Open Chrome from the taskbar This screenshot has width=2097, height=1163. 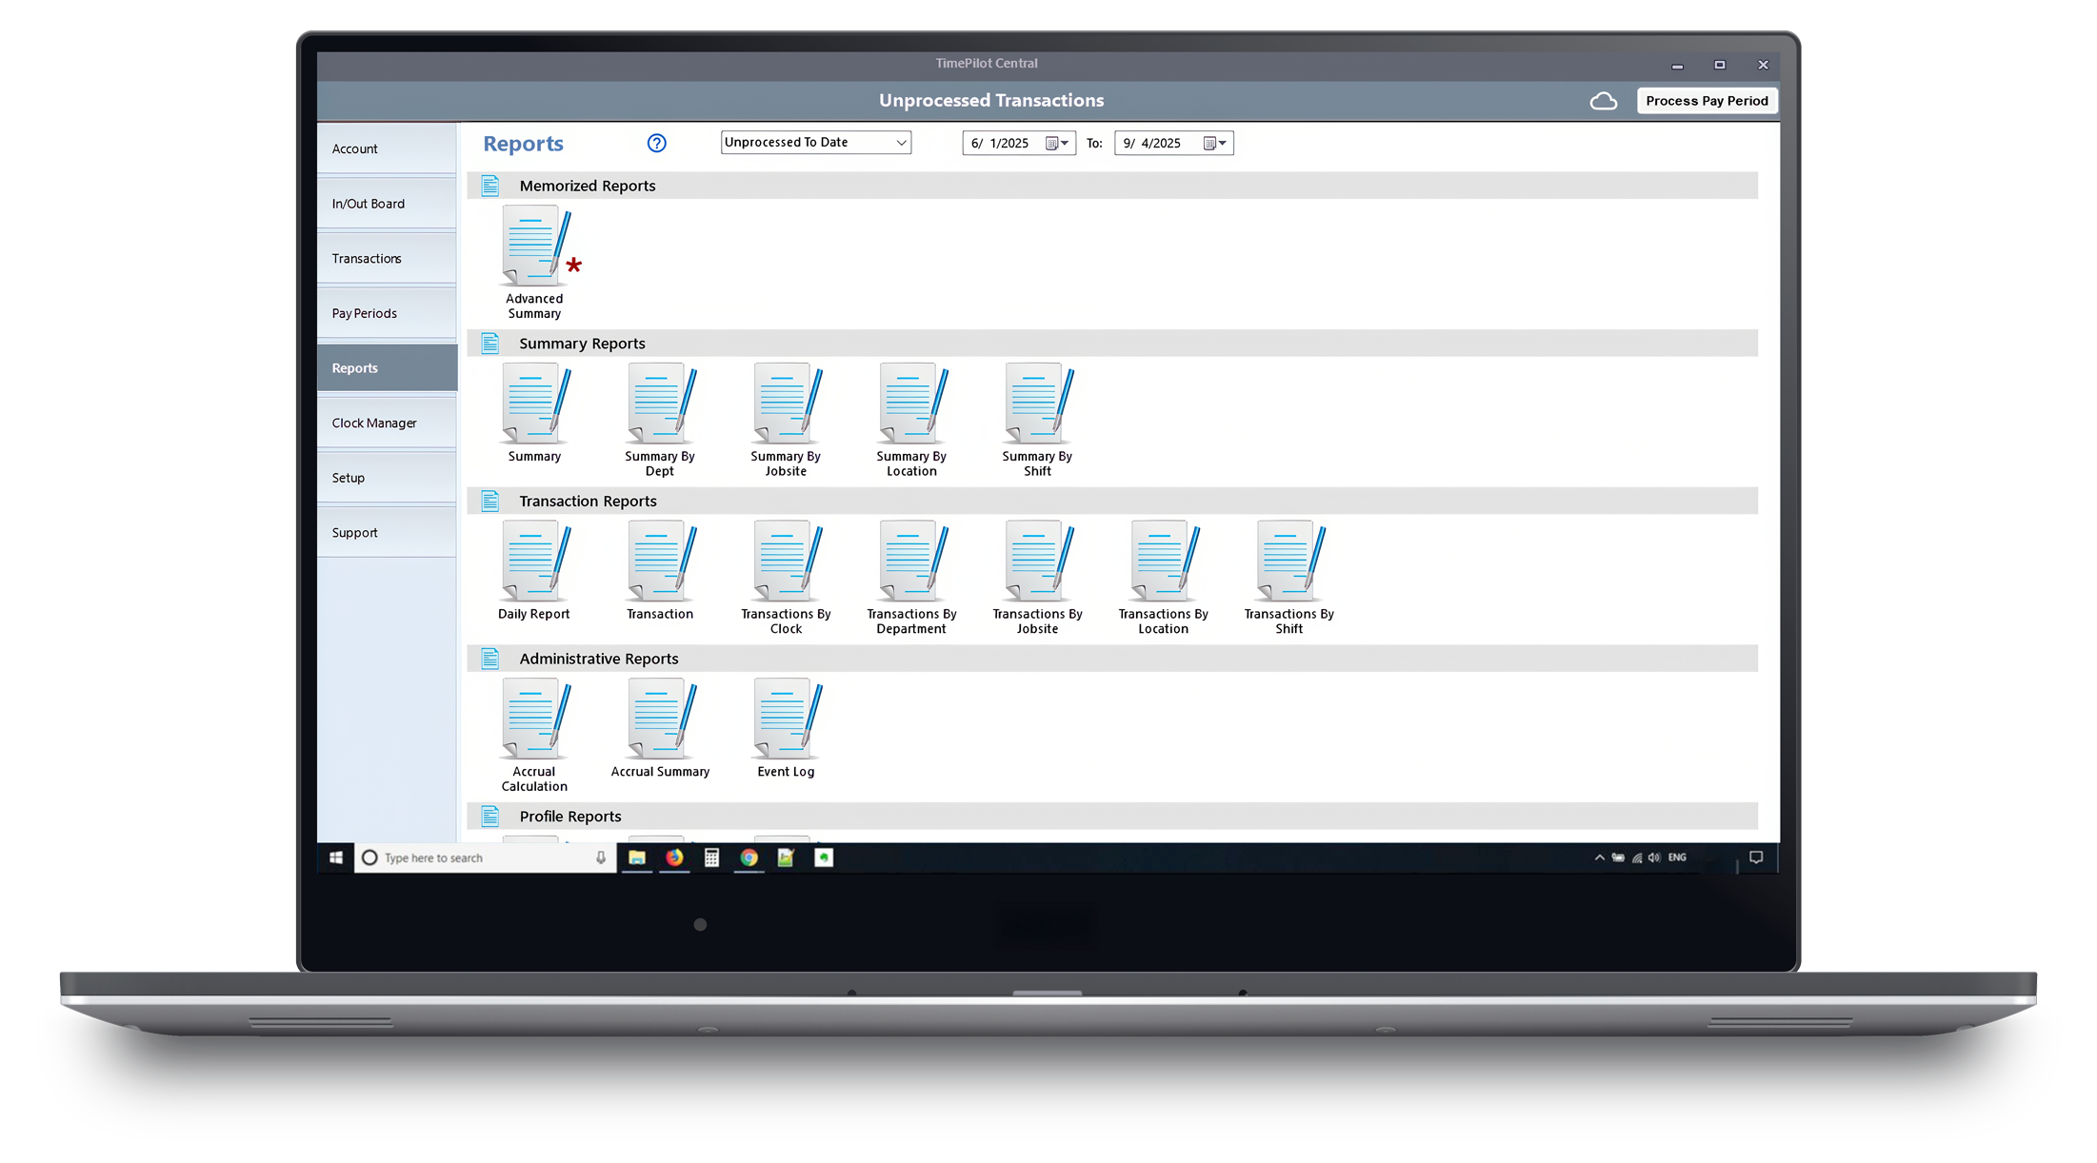[x=749, y=857]
